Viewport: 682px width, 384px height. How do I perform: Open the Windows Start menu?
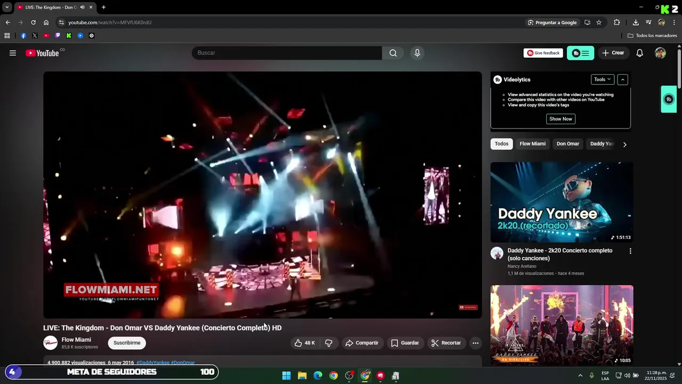click(286, 375)
